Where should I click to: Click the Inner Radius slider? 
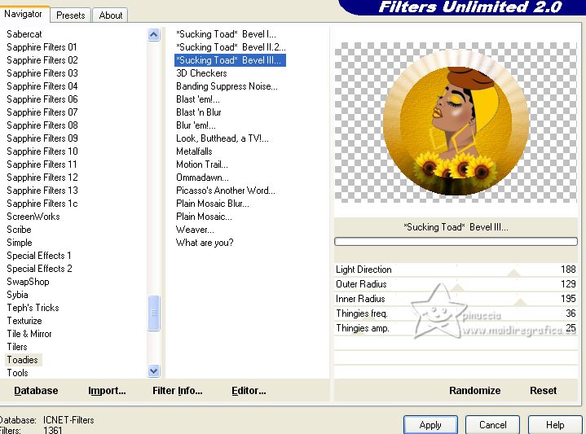pyautogui.click(x=456, y=299)
